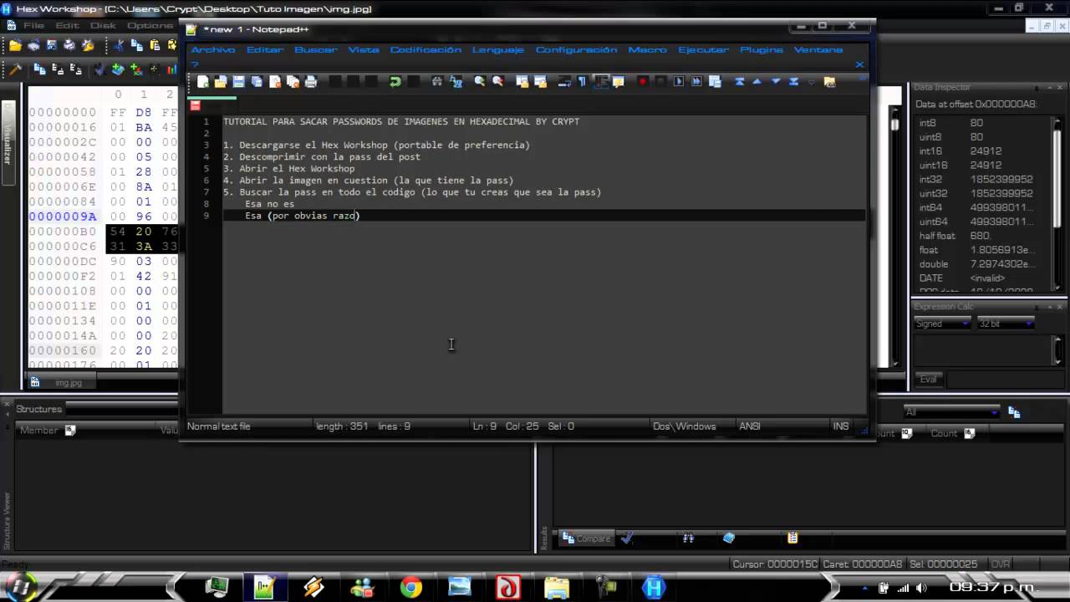1070x602 pixels.
Task: Toggle OVR indicator in Hex Workshop status bar
Action: (x=1001, y=564)
